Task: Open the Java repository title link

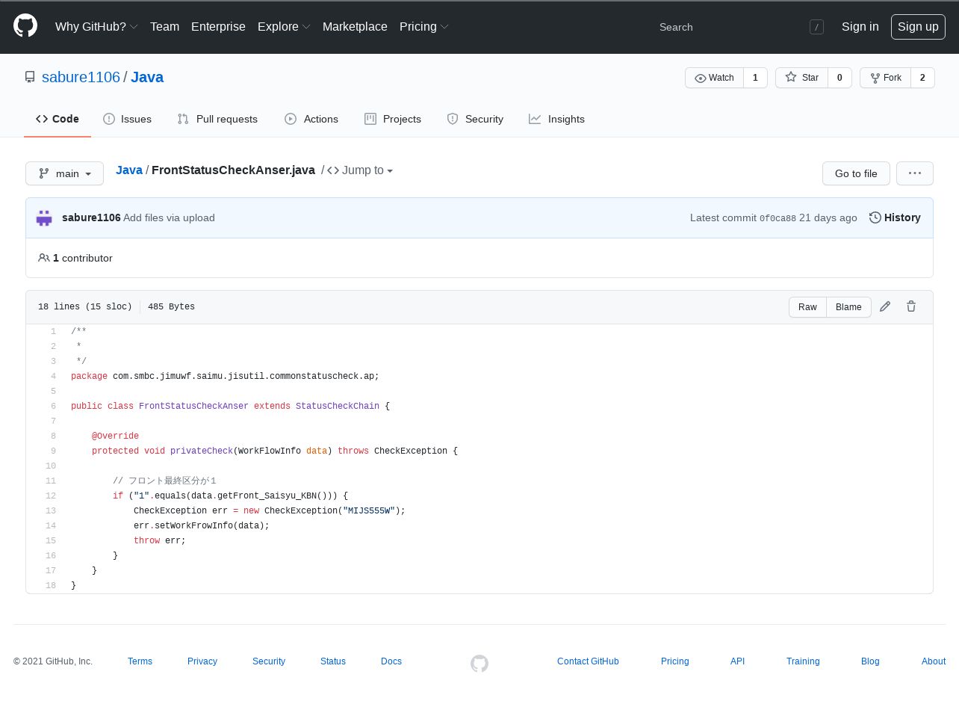Action: coord(147,77)
